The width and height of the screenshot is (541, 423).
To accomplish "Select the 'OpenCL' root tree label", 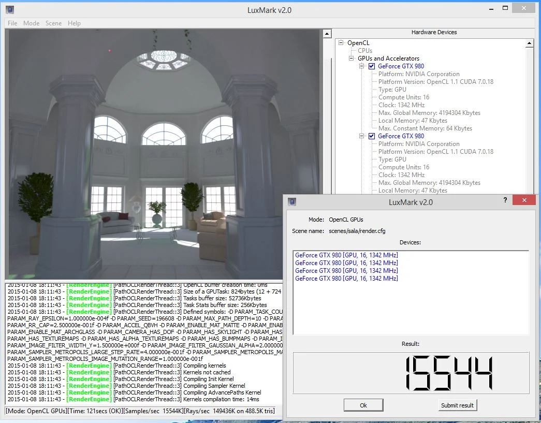I will [x=358, y=43].
